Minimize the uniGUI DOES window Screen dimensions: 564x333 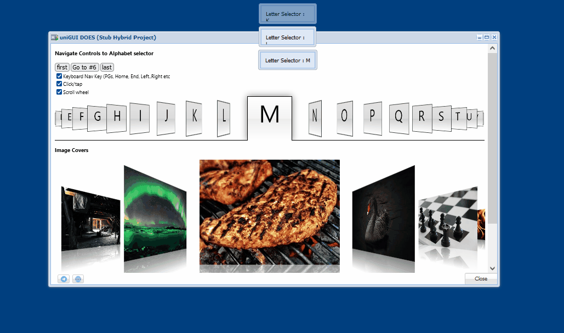tap(480, 37)
